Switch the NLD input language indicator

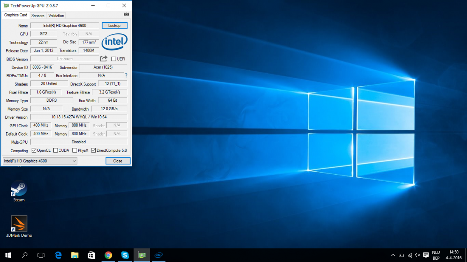(x=436, y=255)
